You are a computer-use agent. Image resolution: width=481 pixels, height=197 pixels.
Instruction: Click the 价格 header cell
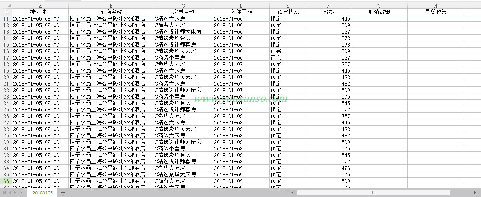click(328, 12)
